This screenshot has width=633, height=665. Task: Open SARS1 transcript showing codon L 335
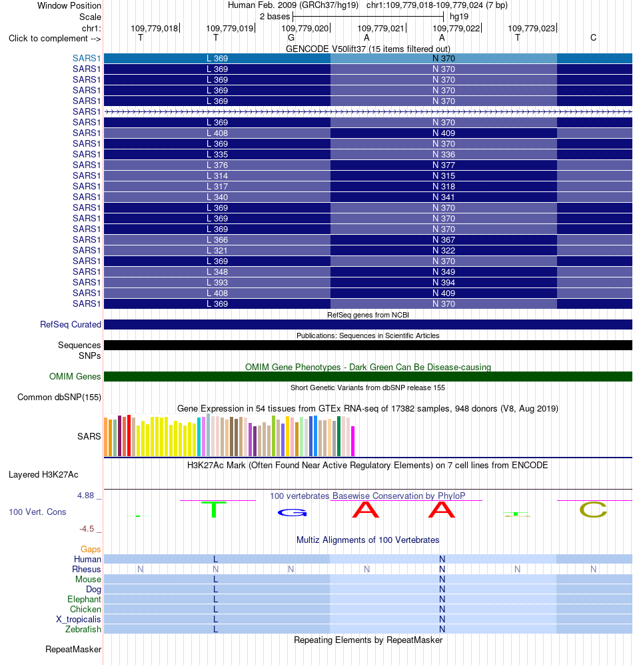pos(368,154)
